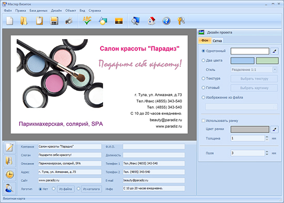Insert a picture with the sunset image icon
This screenshot has width=284, height=203.
(x=119, y=21)
